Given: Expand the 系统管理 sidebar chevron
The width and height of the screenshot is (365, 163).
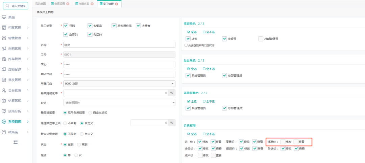Looking at the screenshot, I should pyautogui.click(x=28, y=122).
